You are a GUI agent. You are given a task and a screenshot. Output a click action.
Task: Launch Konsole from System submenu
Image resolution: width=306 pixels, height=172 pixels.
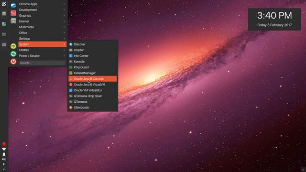tap(93, 62)
